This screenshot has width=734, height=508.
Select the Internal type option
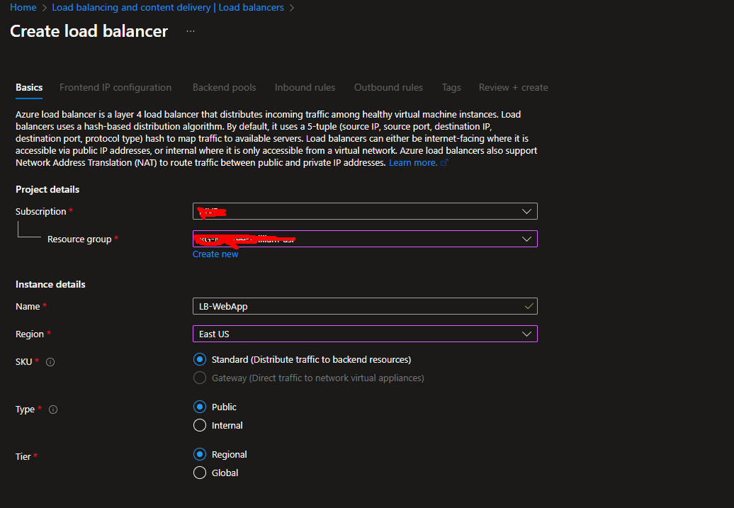click(200, 425)
